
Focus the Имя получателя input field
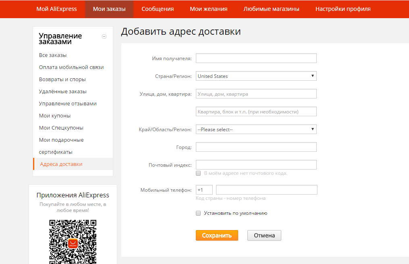point(256,58)
